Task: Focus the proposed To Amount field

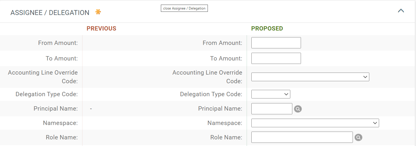Action: tap(276, 58)
